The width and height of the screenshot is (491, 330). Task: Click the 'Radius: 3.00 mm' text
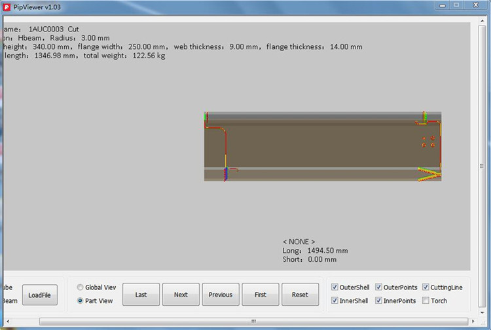coord(80,38)
